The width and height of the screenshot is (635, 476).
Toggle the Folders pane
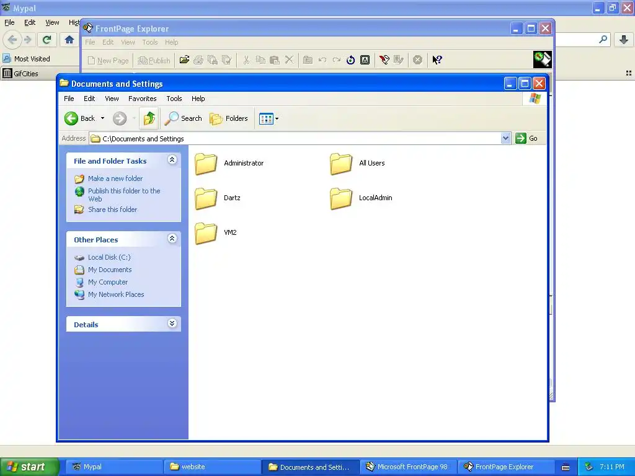229,118
